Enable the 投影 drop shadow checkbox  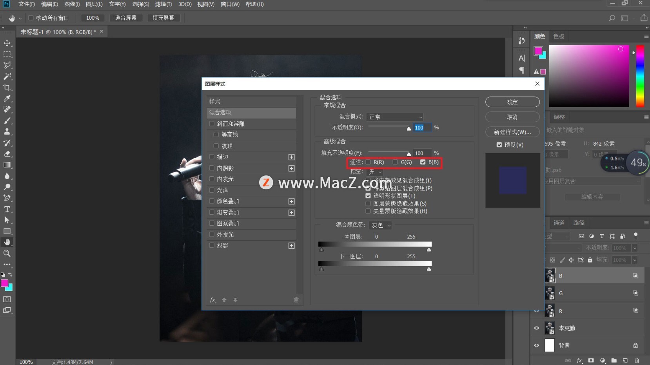212,245
